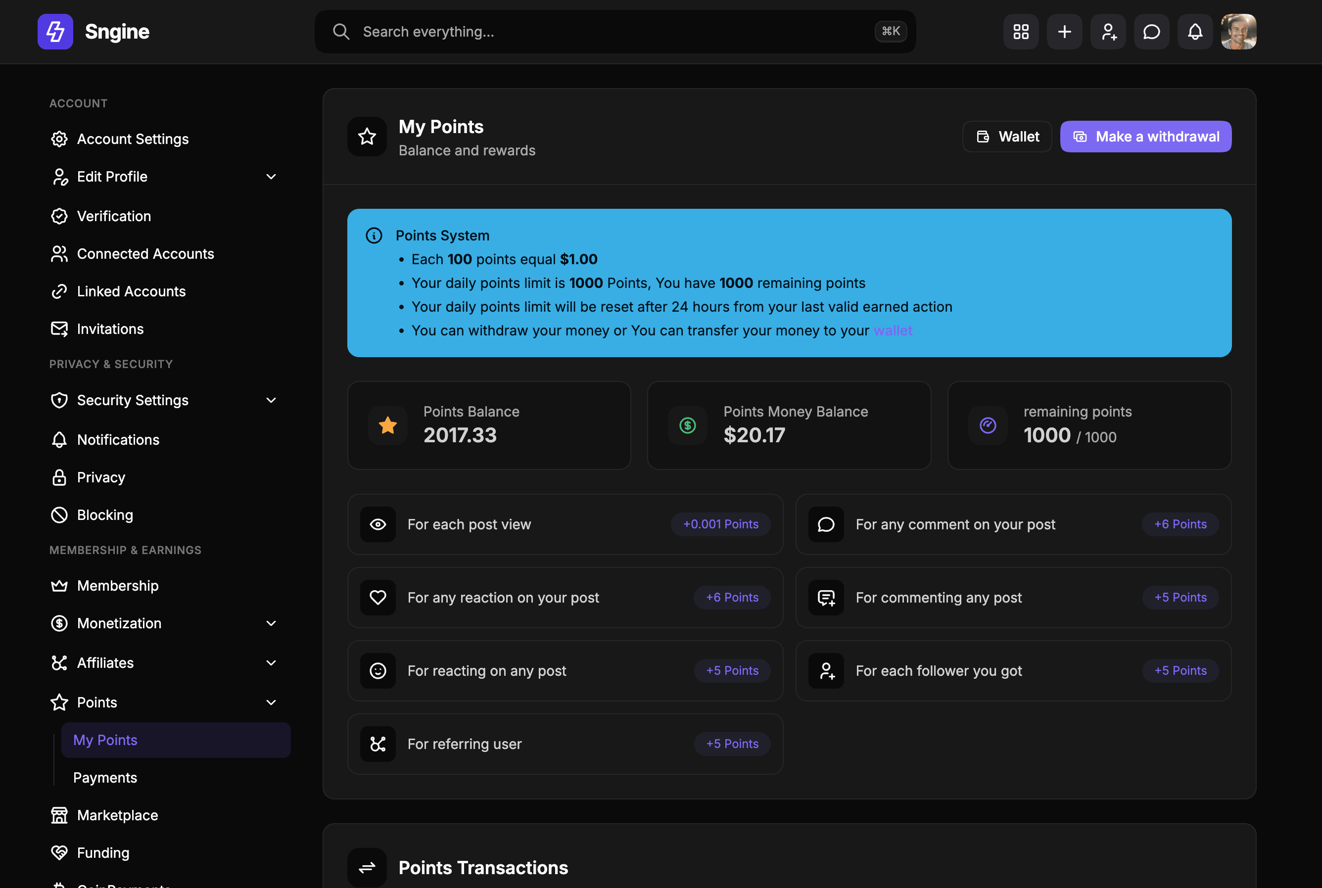Viewport: 1322px width, 888px height.
Task: Click the remaining points gauge icon
Action: click(988, 425)
